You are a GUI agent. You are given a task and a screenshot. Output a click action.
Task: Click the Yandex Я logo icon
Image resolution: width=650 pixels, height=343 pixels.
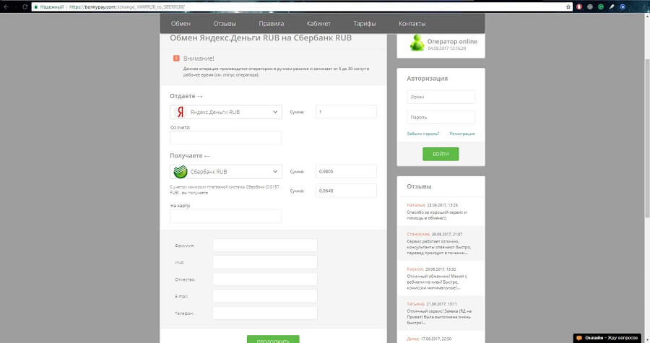[181, 112]
